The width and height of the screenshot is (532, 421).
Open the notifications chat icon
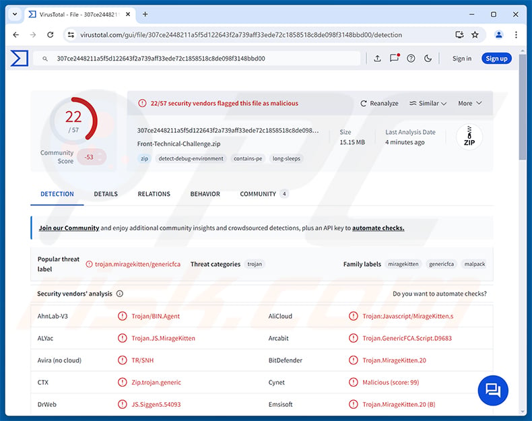coord(394,58)
